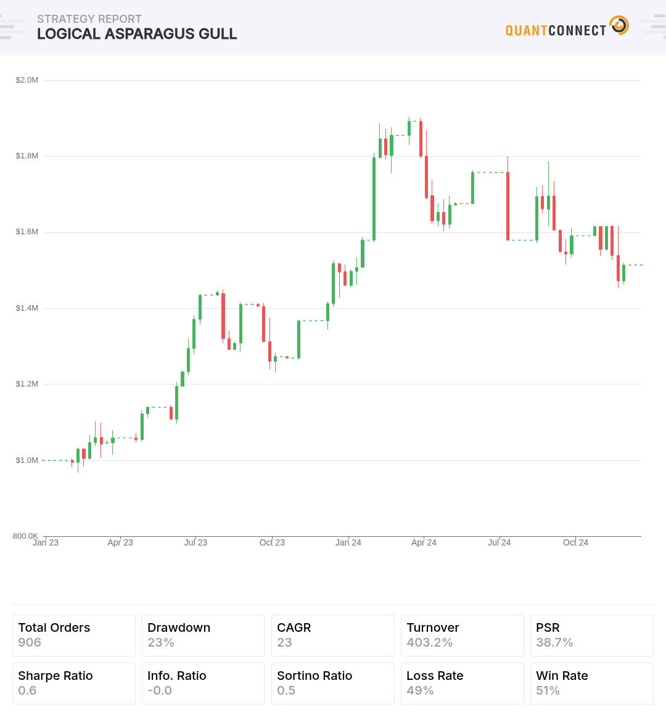
Task: Click the QUANTCONNECT wordmark text
Action: click(556, 30)
